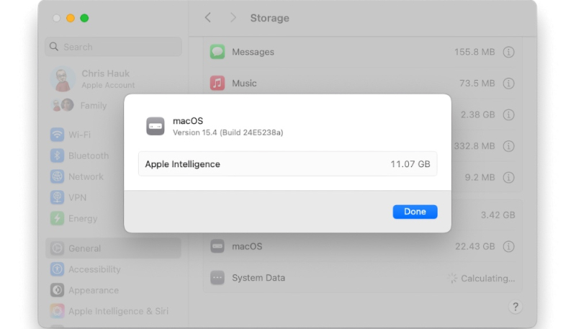The width and height of the screenshot is (576, 329).
Task: Go back with the back chevron
Action: point(208,18)
